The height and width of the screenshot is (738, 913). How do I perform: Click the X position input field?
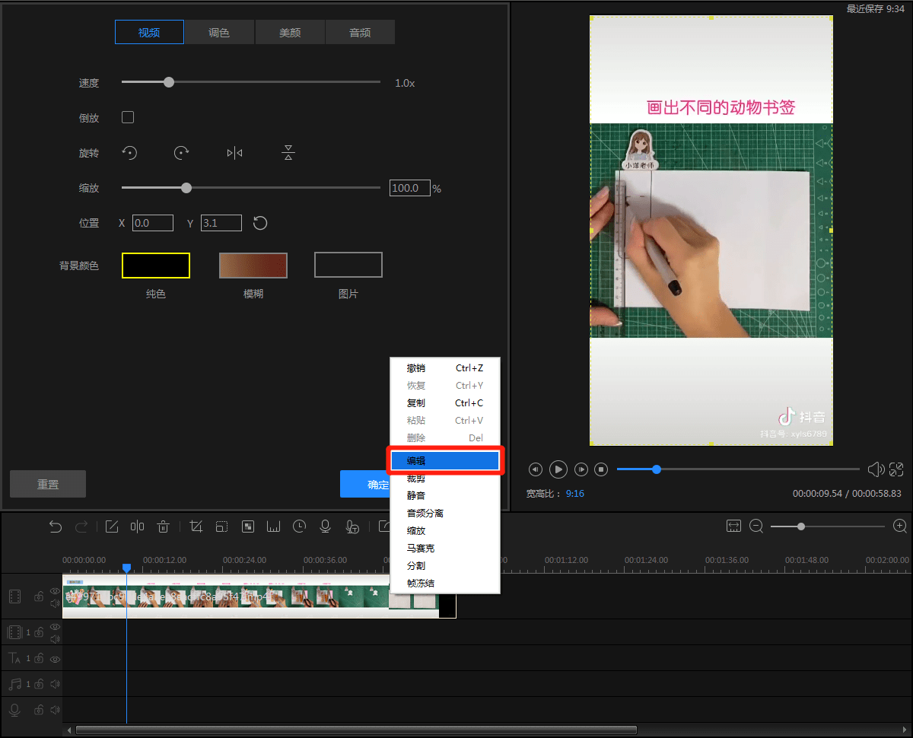click(x=152, y=223)
